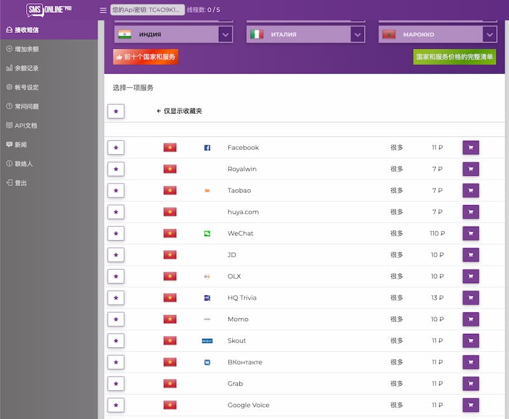The image size is (509, 419).
Task: Toggle favorite star for HQ Trivia
Action: (116, 298)
